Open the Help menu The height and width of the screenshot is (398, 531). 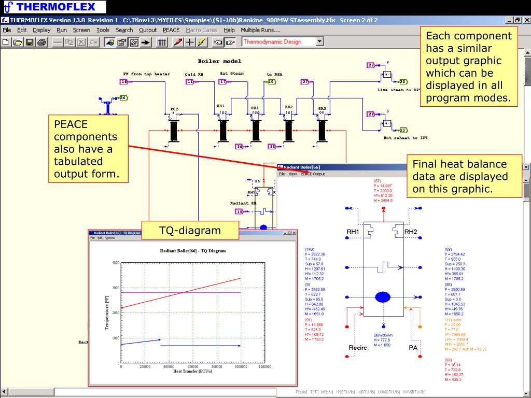229,30
